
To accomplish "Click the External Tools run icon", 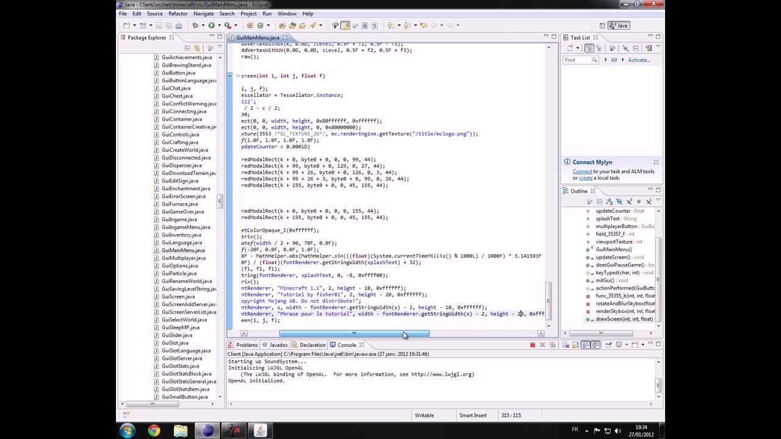I will 228,25.
